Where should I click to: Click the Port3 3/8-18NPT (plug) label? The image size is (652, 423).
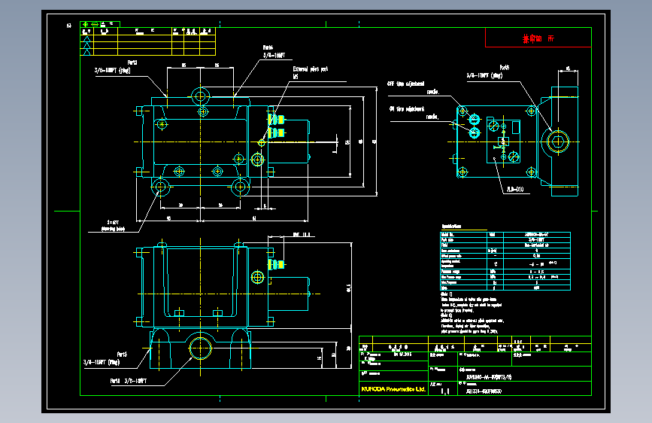[x=105, y=358]
